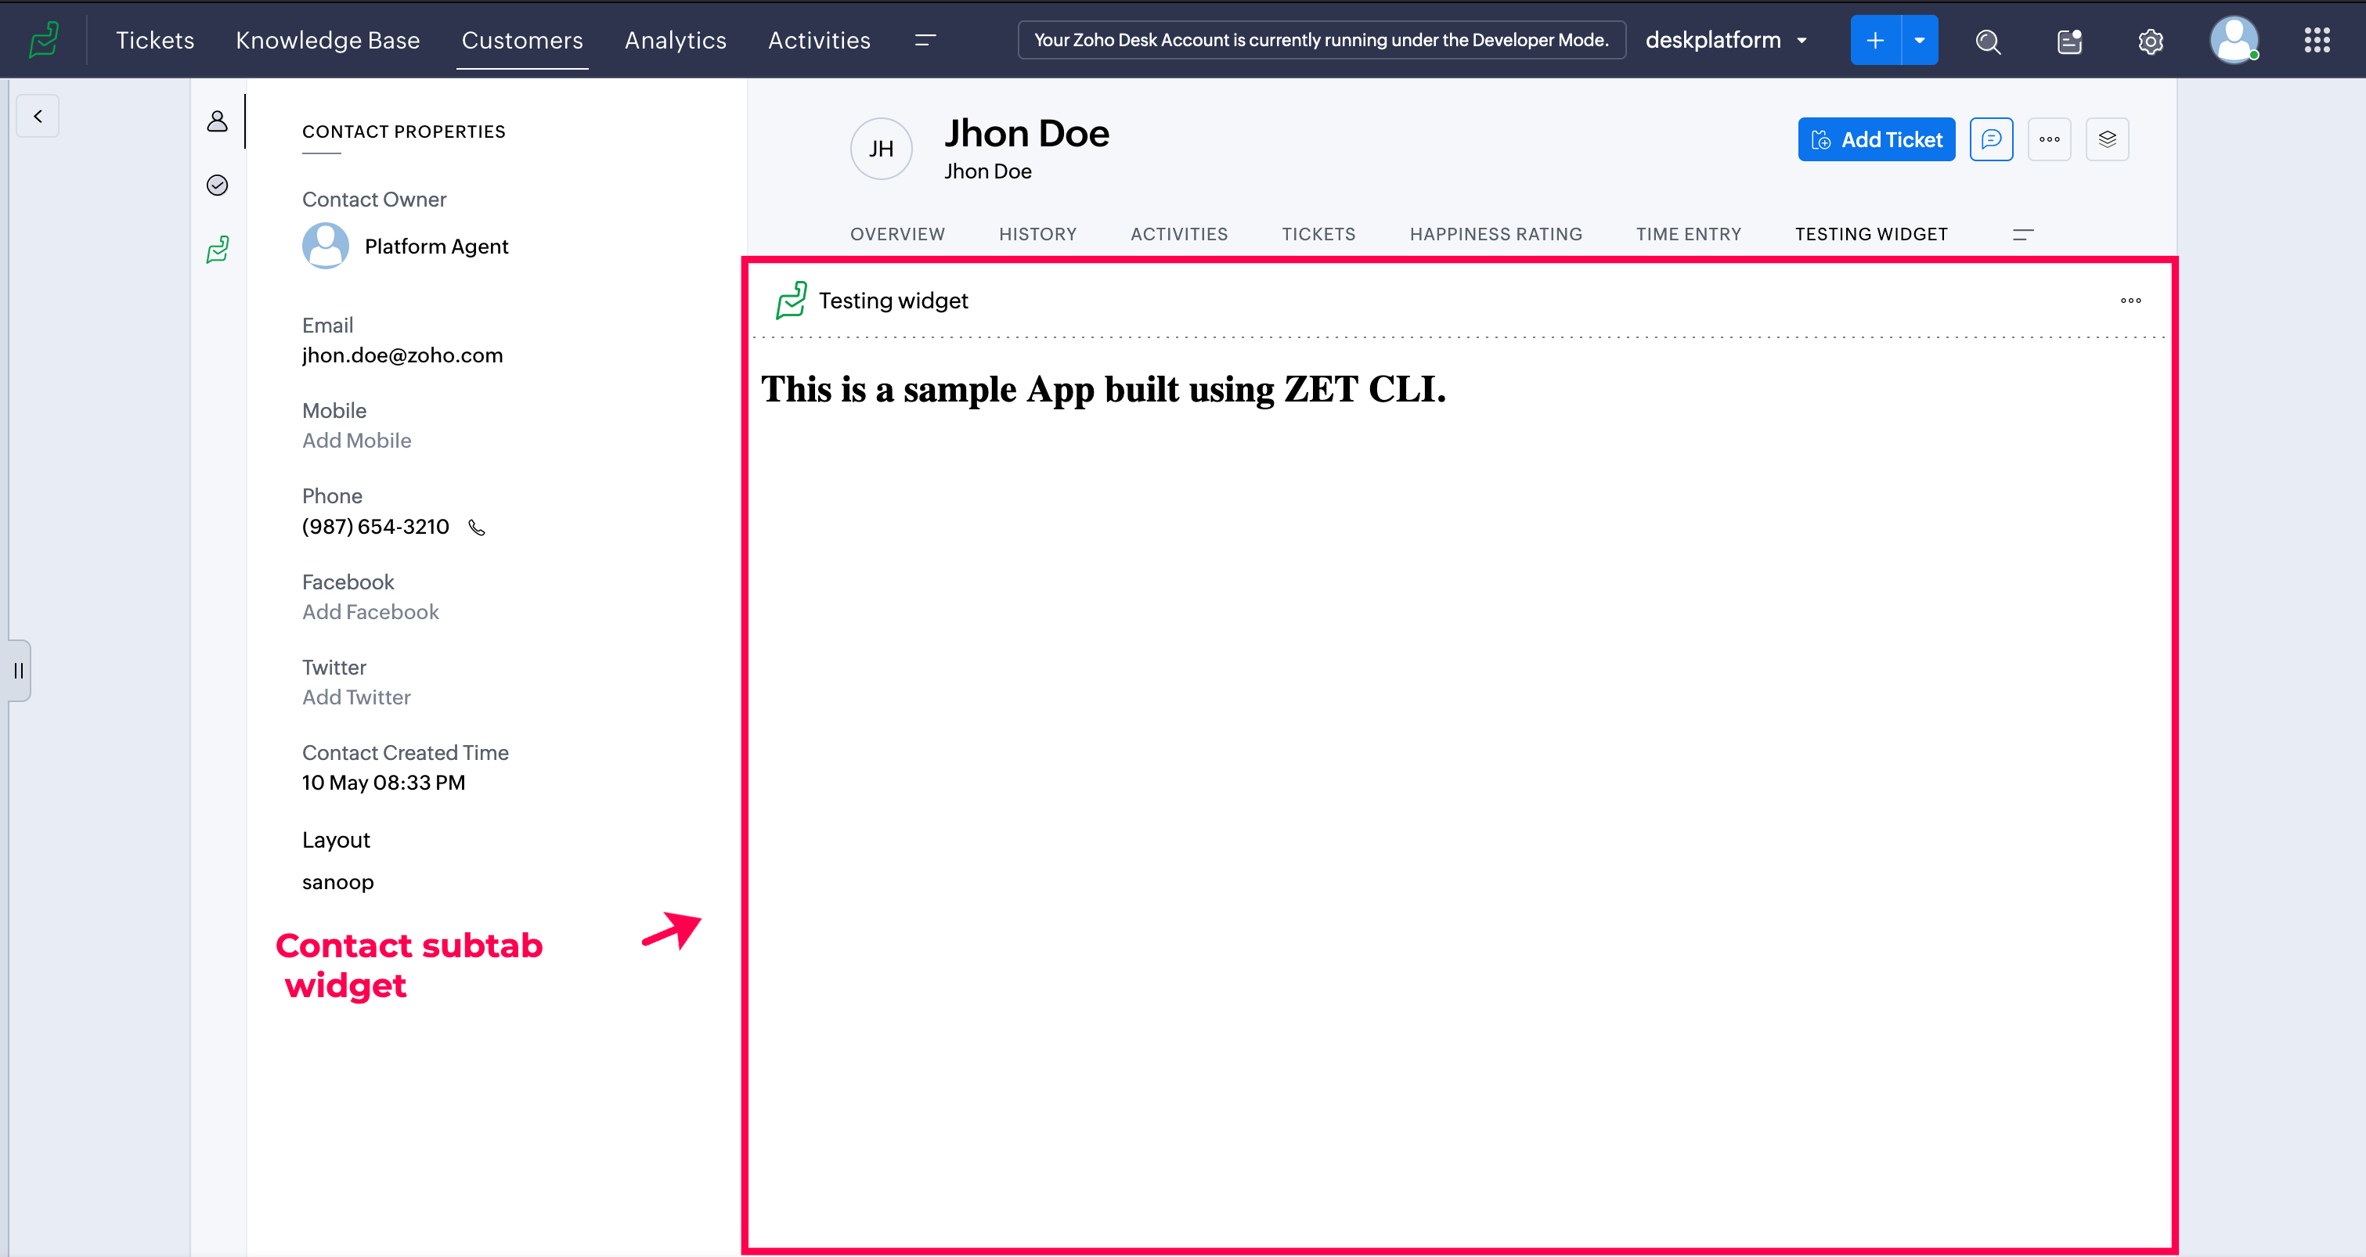Image resolution: width=2366 pixels, height=1257 pixels.
Task: Click the Add Ticket button
Action: 1876,139
